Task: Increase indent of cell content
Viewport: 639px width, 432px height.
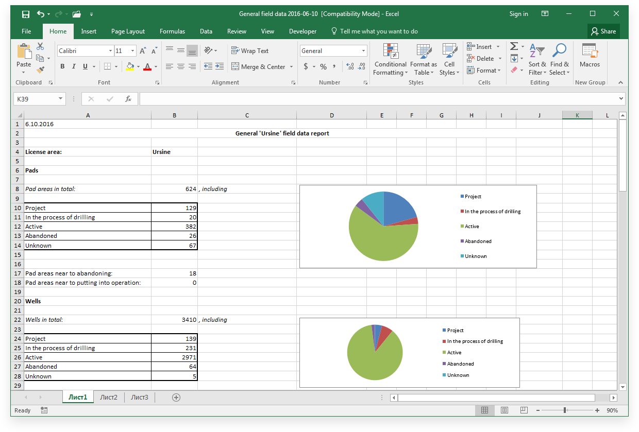Action: 220,66
